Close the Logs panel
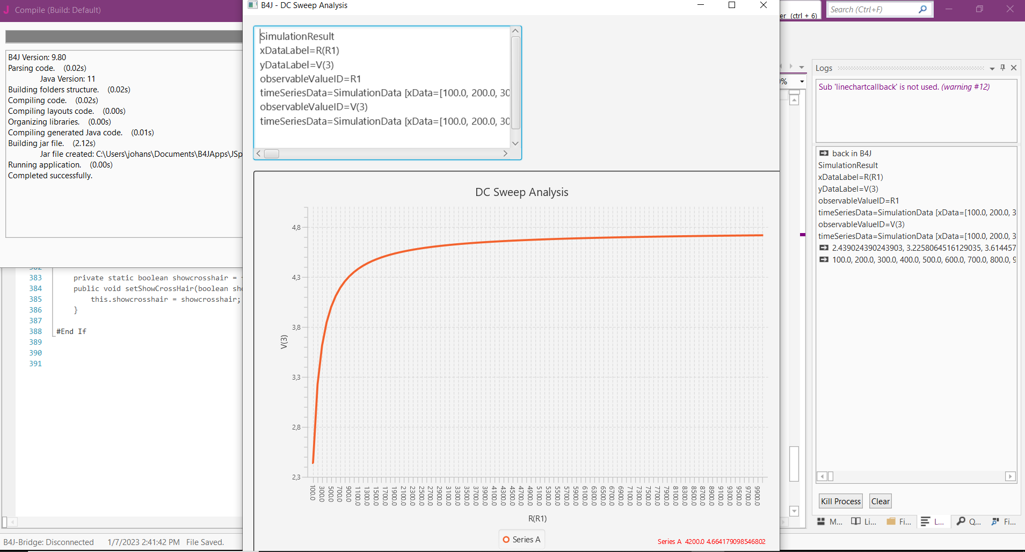The height and width of the screenshot is (552, 1025). pos(1014,68)
